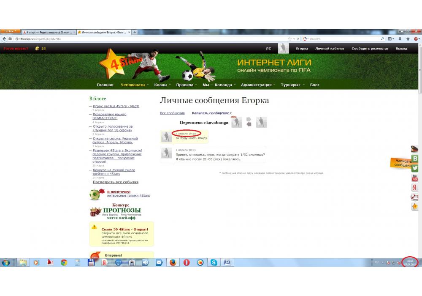Click the red Yandex sidebar icon
422x296 pixels.
tap(415, 187)
